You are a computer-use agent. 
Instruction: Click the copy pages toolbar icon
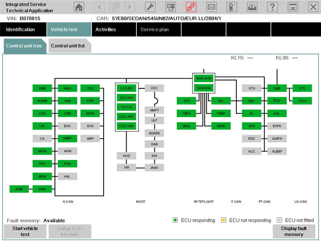115,7
